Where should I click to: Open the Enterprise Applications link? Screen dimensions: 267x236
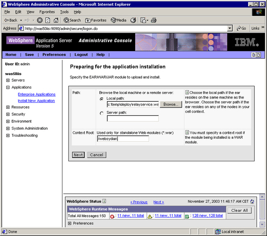point(37,94)
